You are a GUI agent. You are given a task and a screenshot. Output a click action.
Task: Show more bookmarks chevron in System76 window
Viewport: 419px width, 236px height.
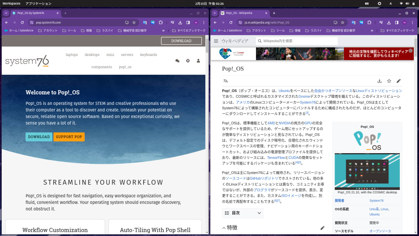tap(163, 30)
